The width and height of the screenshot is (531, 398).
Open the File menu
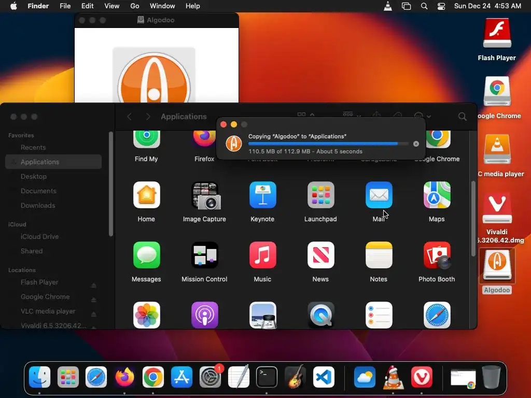[x=65, y=6]
